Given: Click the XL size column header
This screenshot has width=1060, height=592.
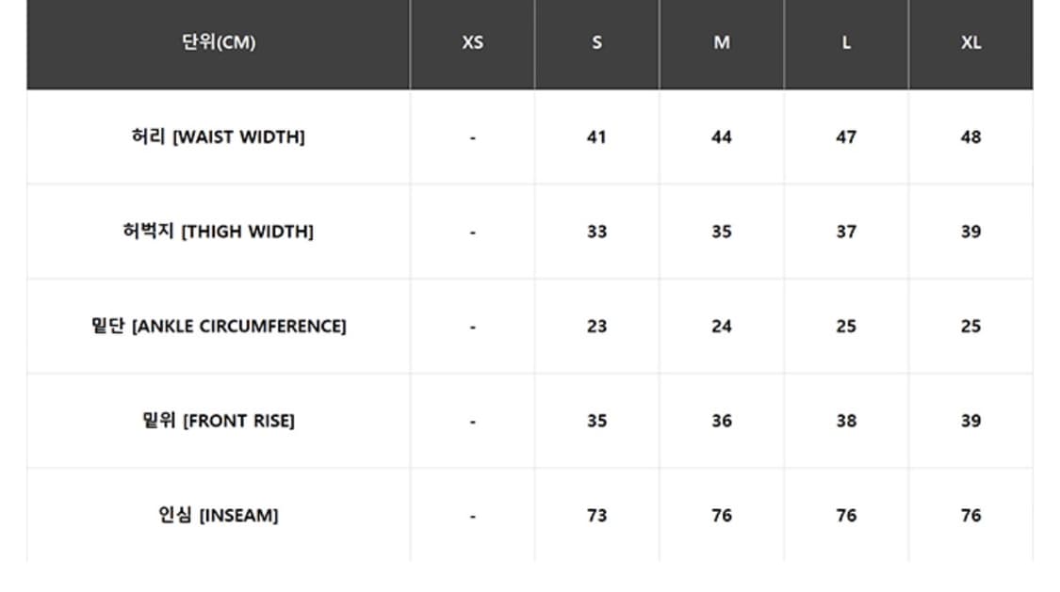Looking at the screenshot, I should click(970, 42).
